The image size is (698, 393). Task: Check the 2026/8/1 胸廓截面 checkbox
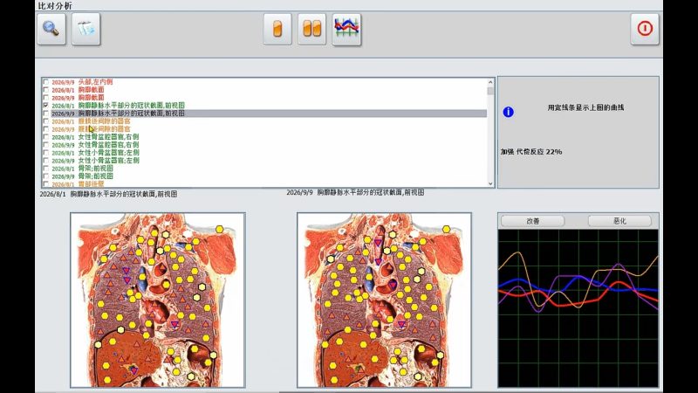[46, 90]
